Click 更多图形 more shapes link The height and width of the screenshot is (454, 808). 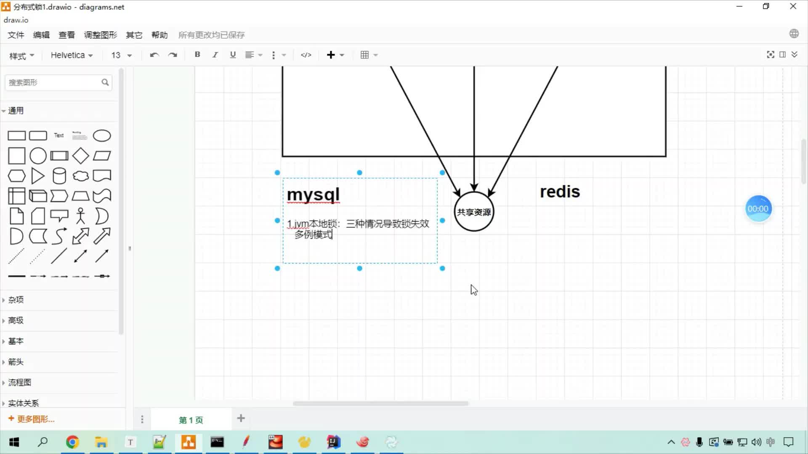[32, 419]
